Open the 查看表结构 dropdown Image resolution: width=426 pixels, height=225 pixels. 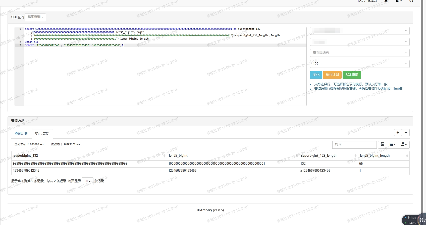(360, 53)
